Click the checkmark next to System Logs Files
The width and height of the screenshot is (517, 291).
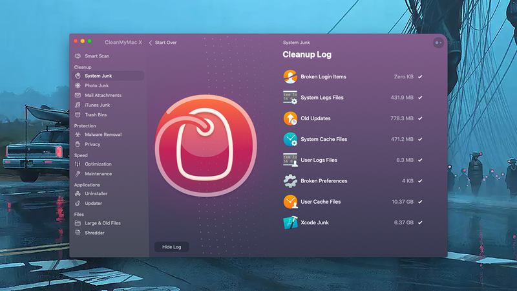pyautogui.click(x=420, y=98)
